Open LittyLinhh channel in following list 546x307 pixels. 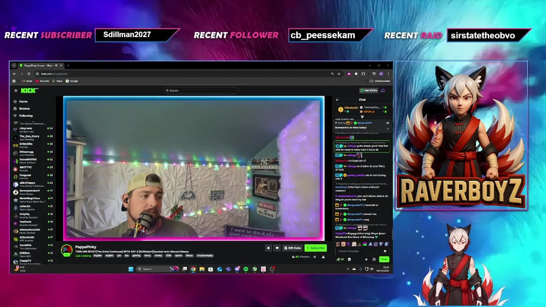click(x=33, y=130)
